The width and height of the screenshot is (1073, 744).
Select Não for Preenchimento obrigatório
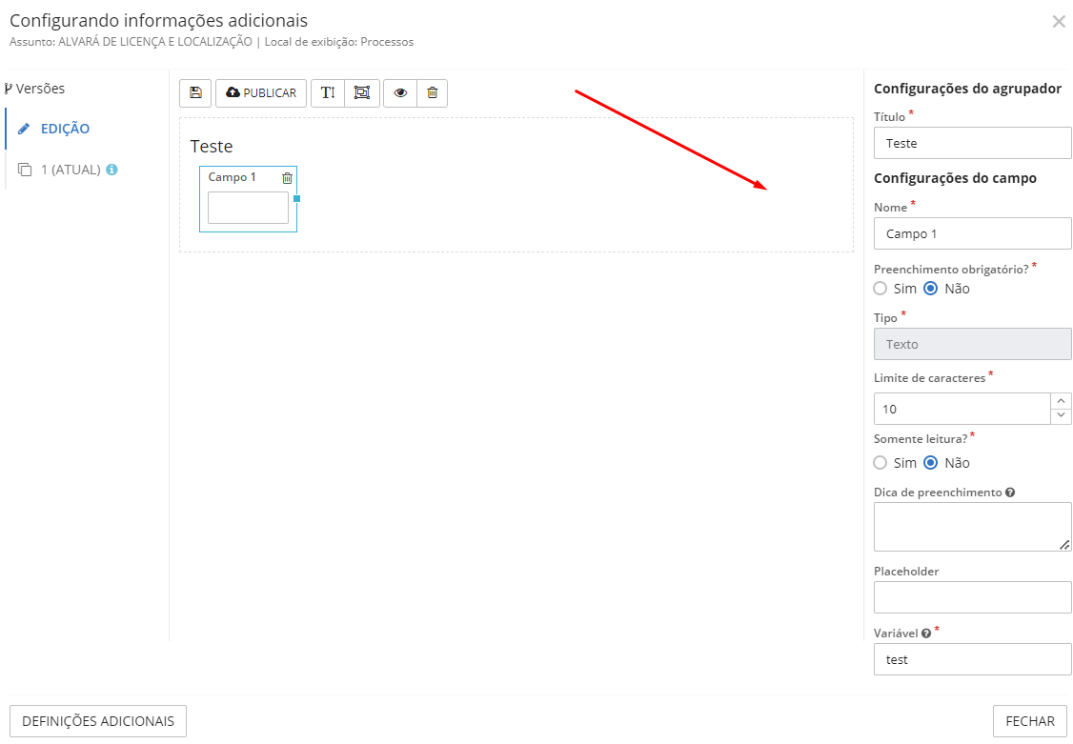pos(931,289)
